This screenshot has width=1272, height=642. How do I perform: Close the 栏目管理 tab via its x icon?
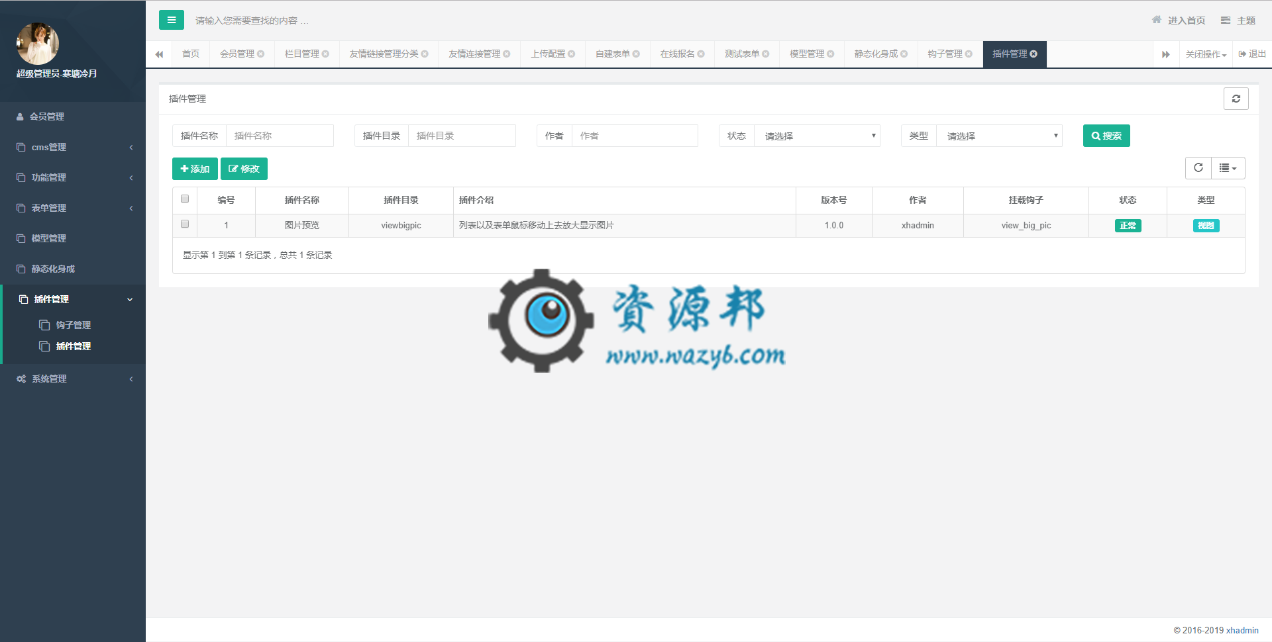[325, 54]
